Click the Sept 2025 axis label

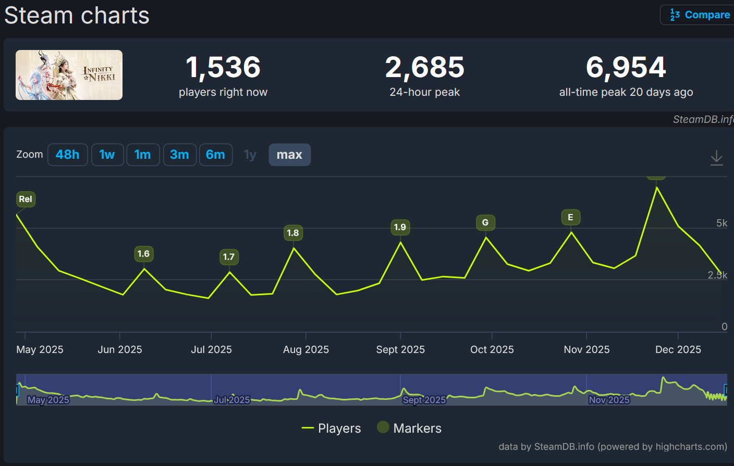[x=400, y=349]
